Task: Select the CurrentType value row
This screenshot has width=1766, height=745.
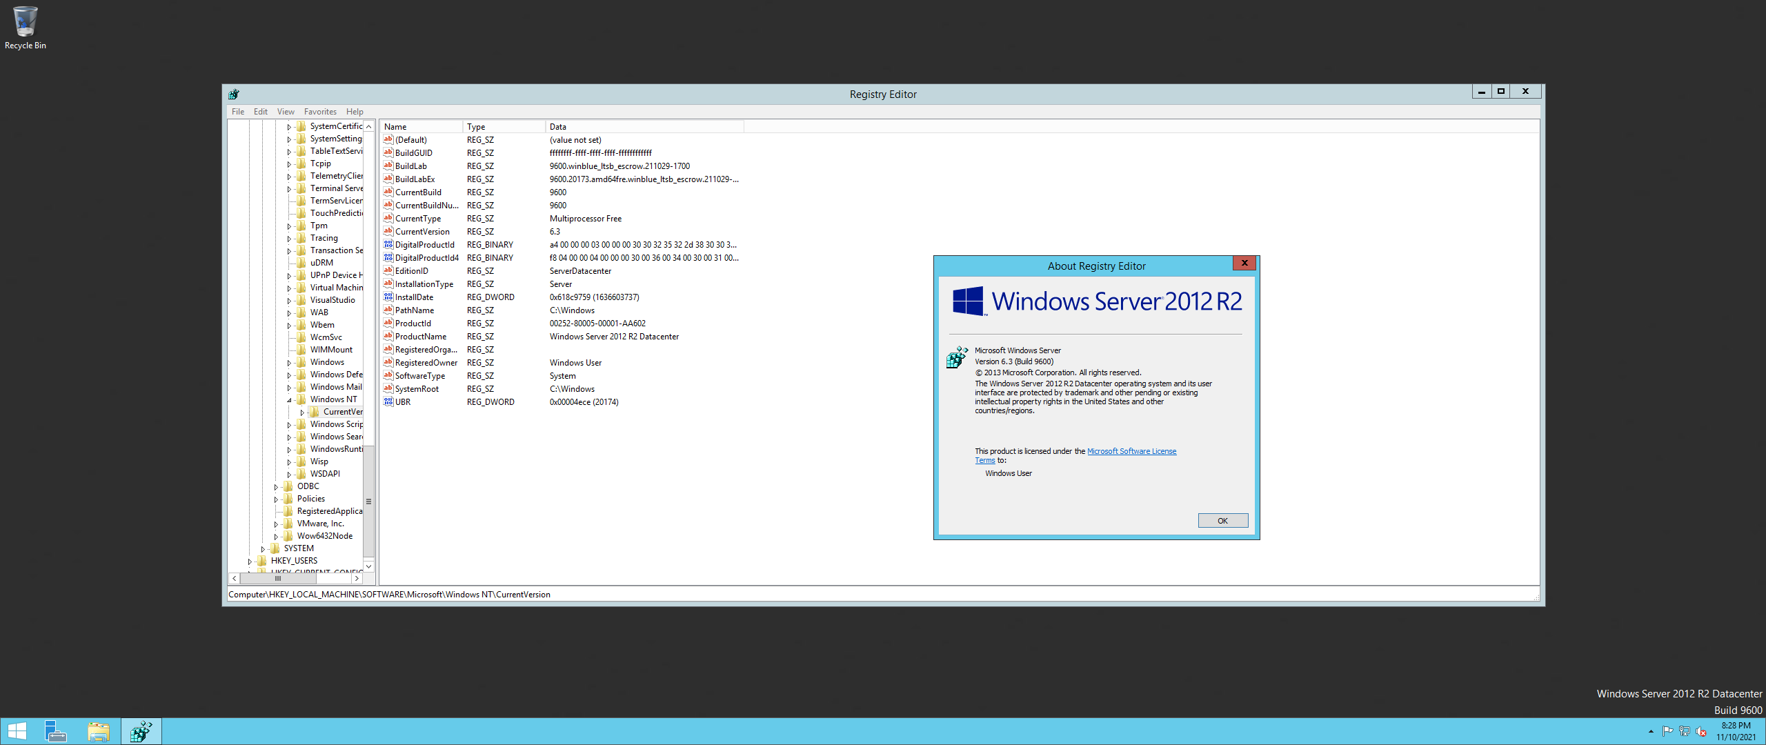Action: click(x=562, y=218)
